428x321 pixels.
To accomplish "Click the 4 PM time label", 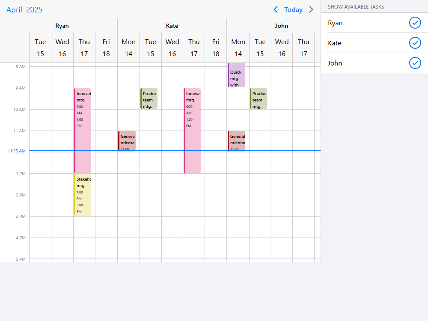I will tap(21, 238).
